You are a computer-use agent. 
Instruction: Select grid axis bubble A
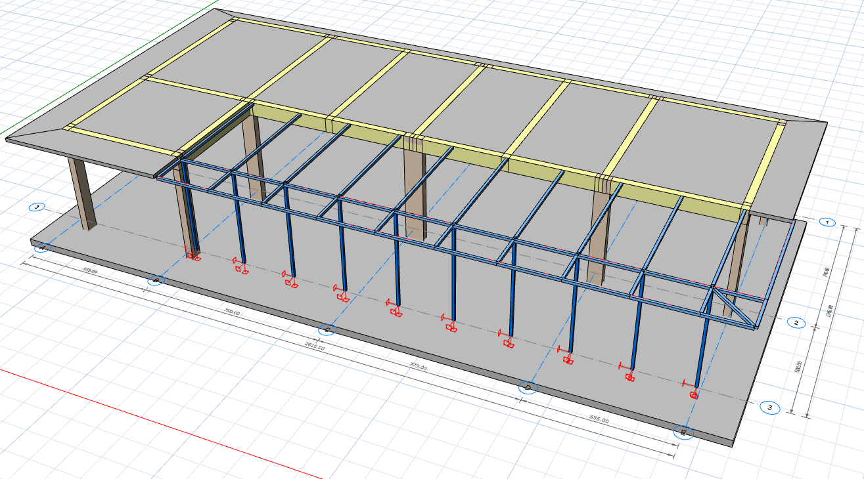(41, 248)
